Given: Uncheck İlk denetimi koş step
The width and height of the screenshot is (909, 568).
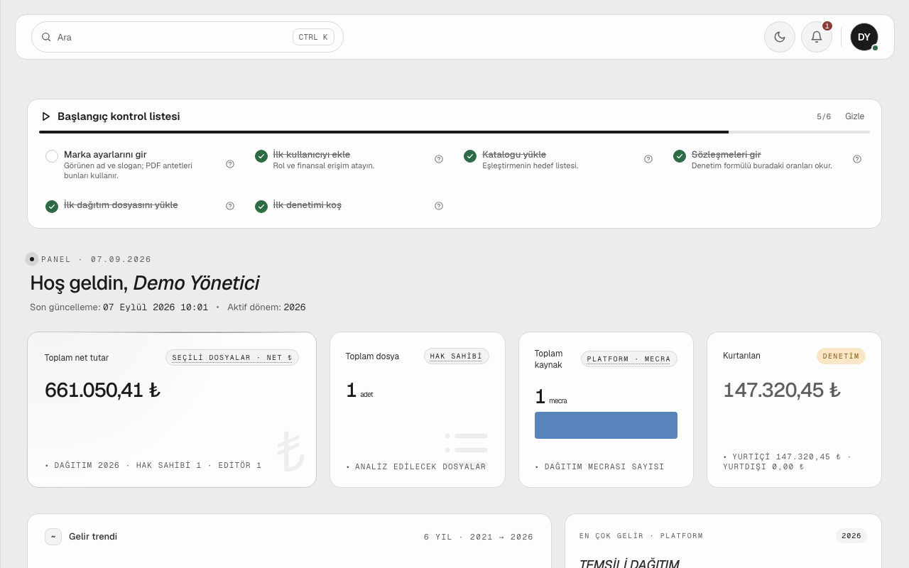Looking at the screenshot, I should pyautogui.click(x=261, y=207).
